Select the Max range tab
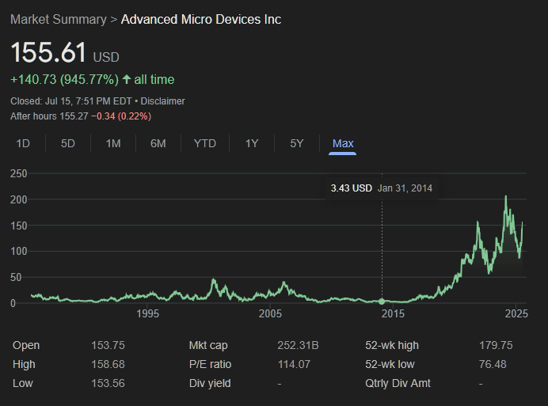The width and height of the screenshot is (548, 406). pyautogui.click(x=343, y=143)
